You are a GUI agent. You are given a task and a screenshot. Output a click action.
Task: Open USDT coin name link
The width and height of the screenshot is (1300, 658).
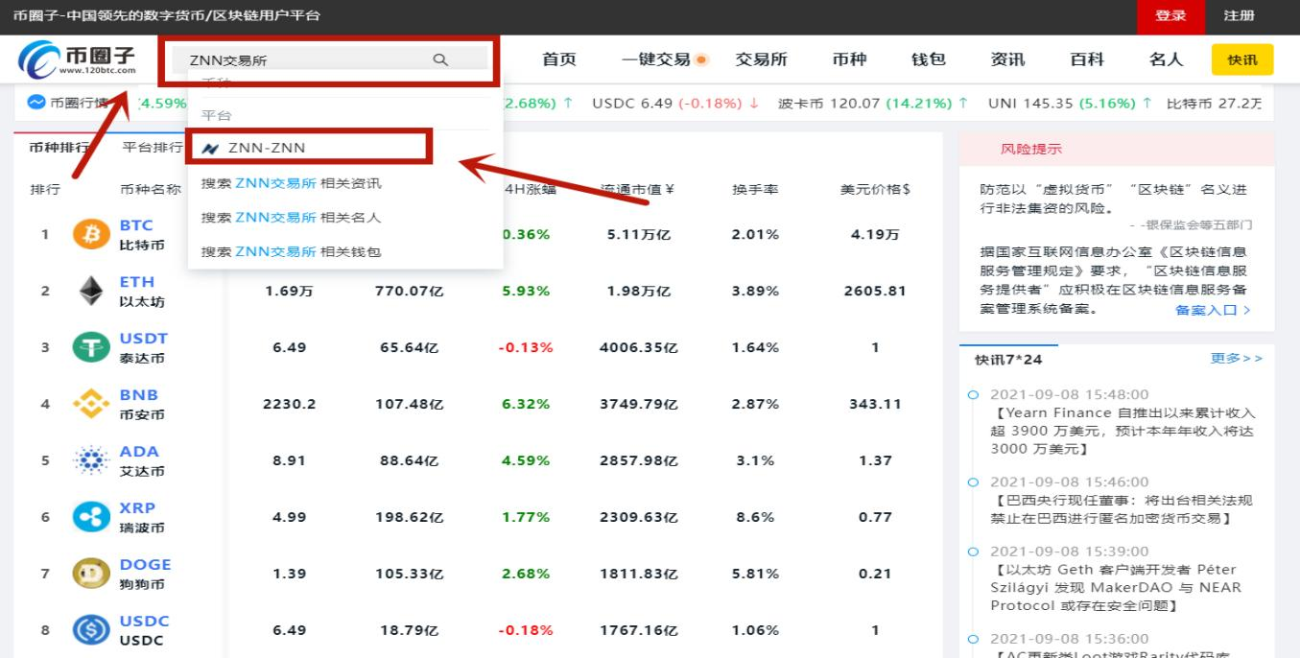click(x=144, y=339)
